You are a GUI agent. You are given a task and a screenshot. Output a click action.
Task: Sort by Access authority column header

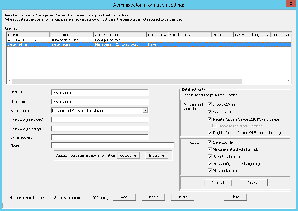120,35
